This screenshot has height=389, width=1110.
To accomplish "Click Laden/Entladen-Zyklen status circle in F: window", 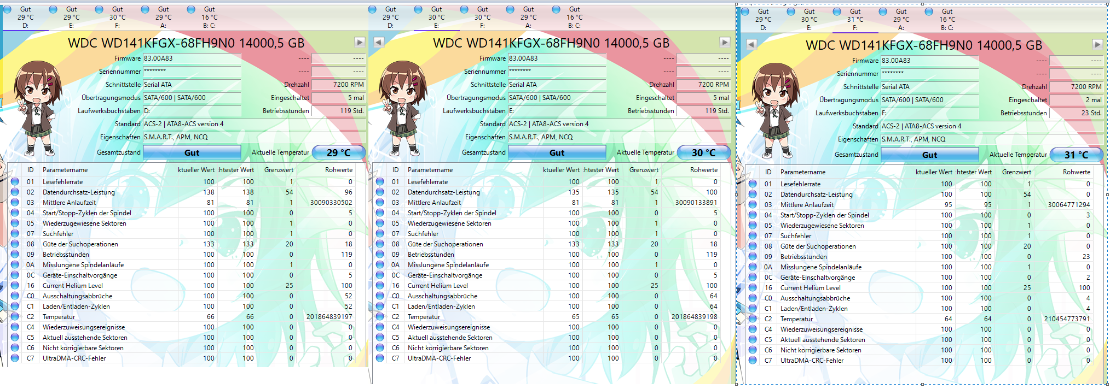I will tap(753, 309).
